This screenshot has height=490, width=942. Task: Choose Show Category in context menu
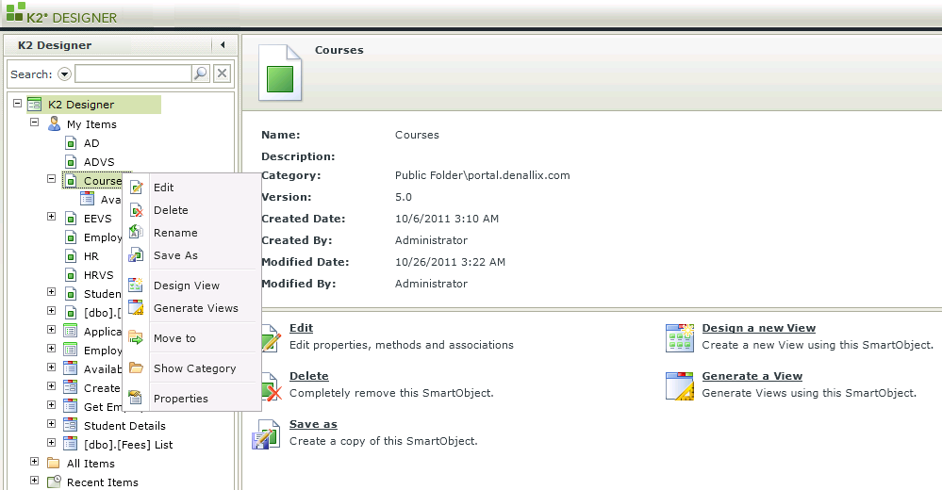pyautogui.click(x=192, y=368)
